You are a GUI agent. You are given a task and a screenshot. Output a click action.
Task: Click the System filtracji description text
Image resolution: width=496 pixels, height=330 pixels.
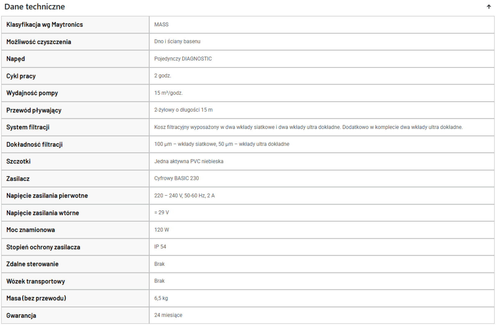(308, 127)
